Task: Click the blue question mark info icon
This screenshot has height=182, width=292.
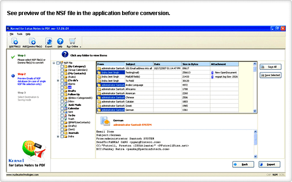Action: [65, 54]
